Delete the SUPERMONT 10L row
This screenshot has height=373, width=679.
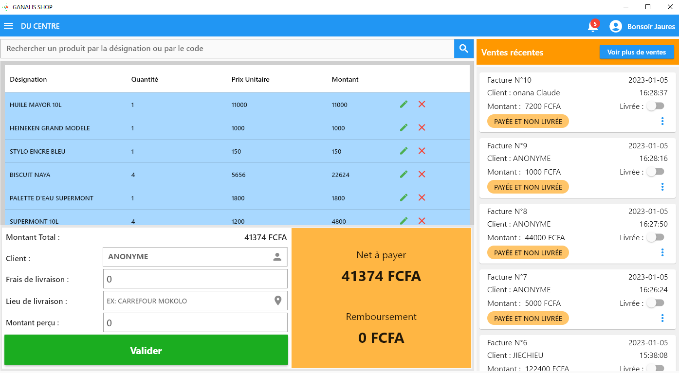(422, 221)
